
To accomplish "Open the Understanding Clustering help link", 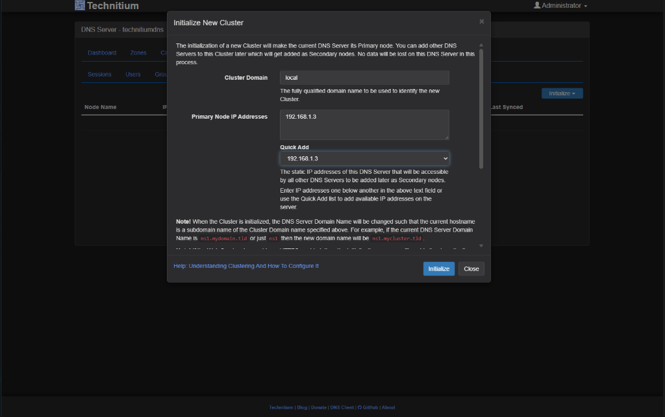I will (x=246, y=266).
